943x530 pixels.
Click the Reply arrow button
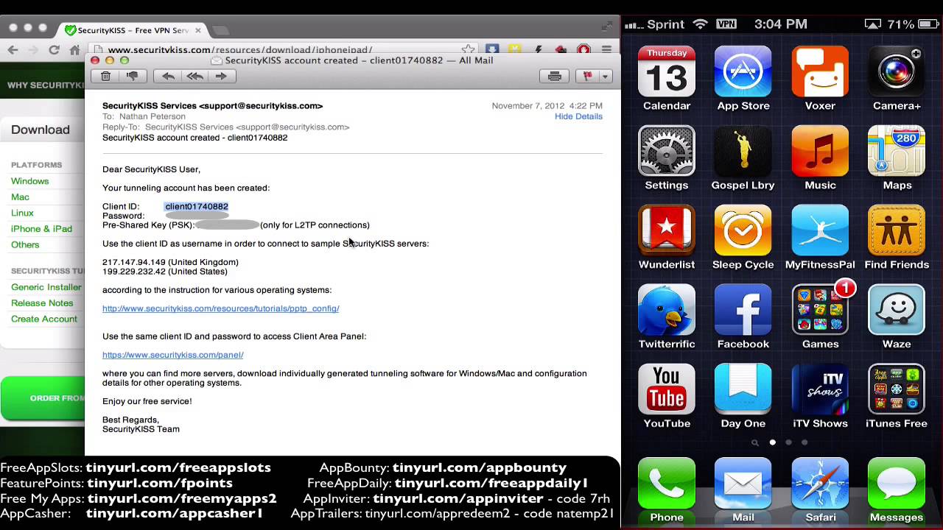tap(168, 76)
